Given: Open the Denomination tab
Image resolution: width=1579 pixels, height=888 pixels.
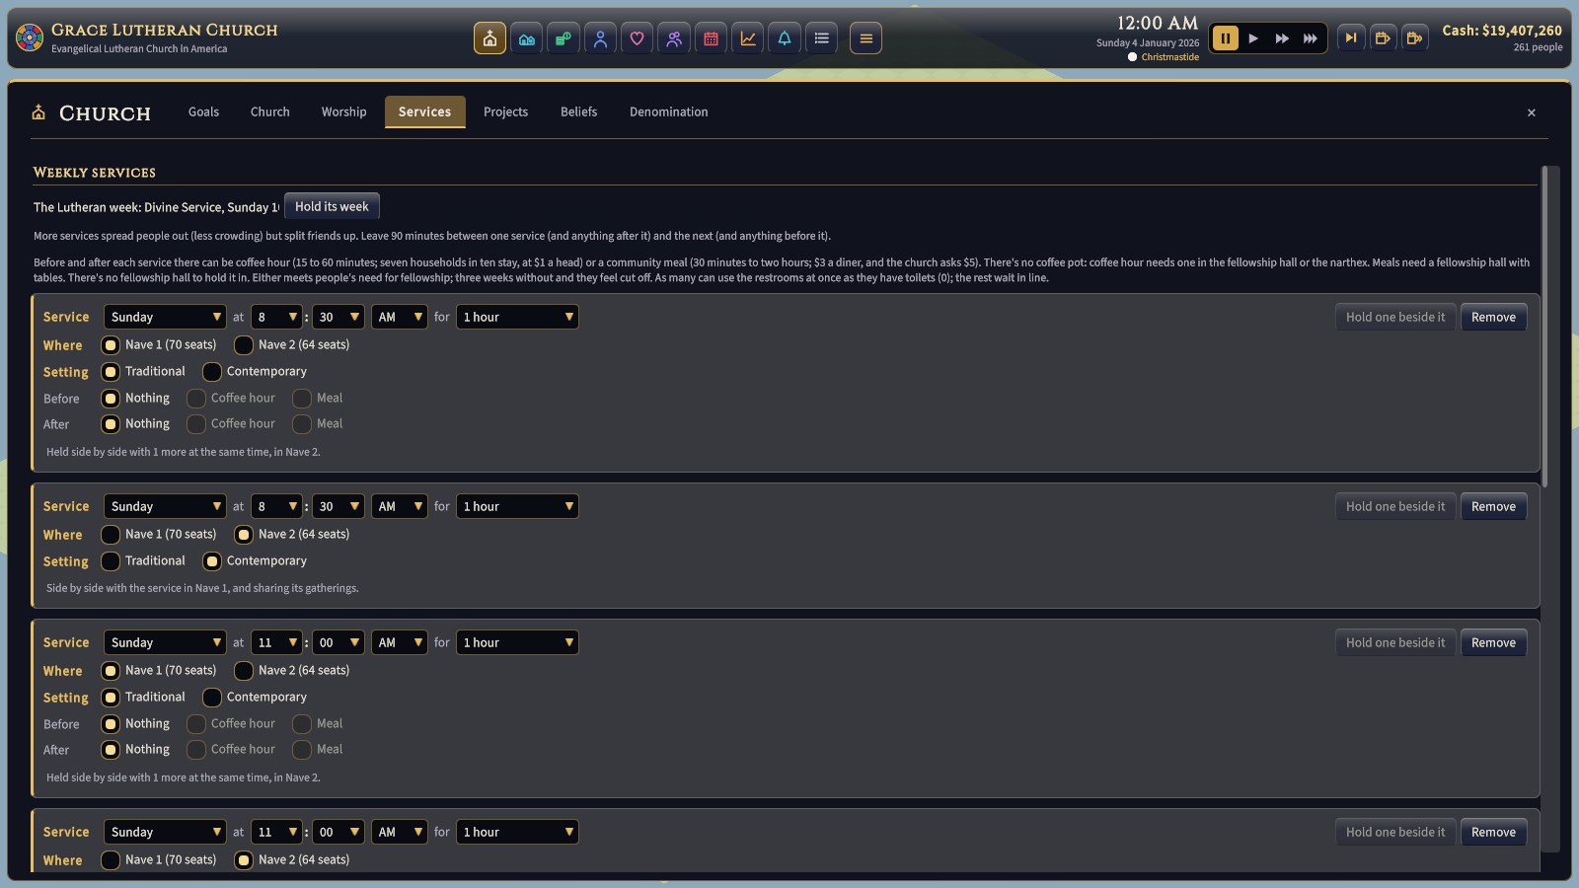Looking at the screenshot, I should click(x=668, y=112).
